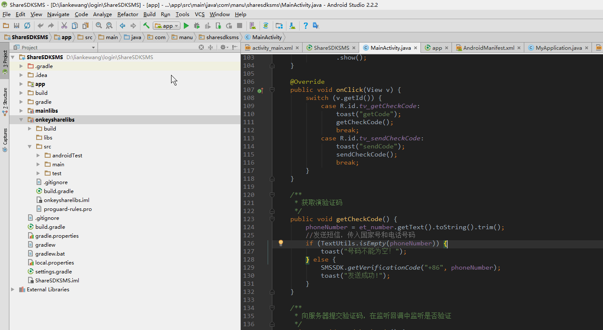Collapse the ShareSDKSMS root node
This screenshot has width=603, height=330.
(x=13, y=57)
